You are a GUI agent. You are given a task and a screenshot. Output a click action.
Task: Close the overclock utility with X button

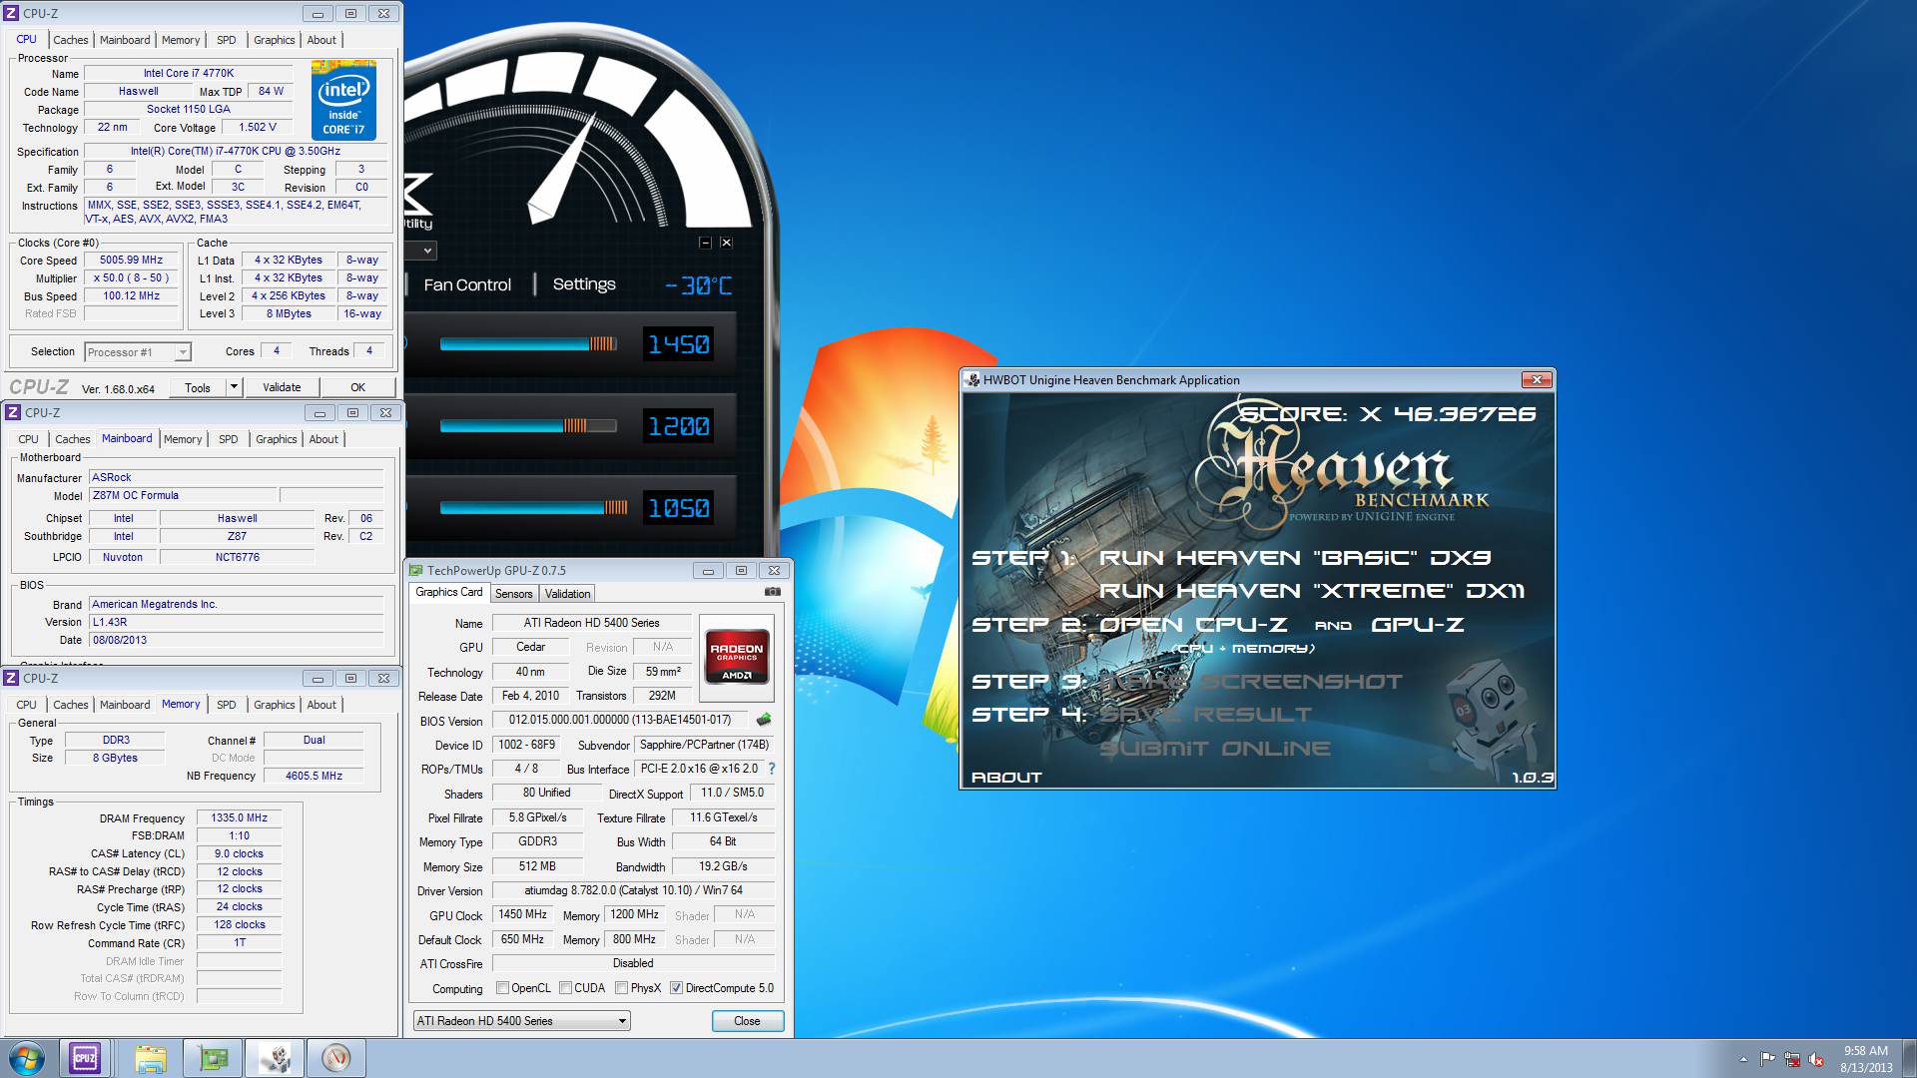coord(726,243)
